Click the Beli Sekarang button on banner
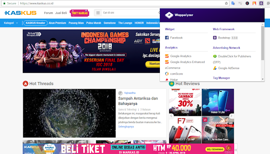Viewport: 270px width, 154px height. click(x=215, y=149)
